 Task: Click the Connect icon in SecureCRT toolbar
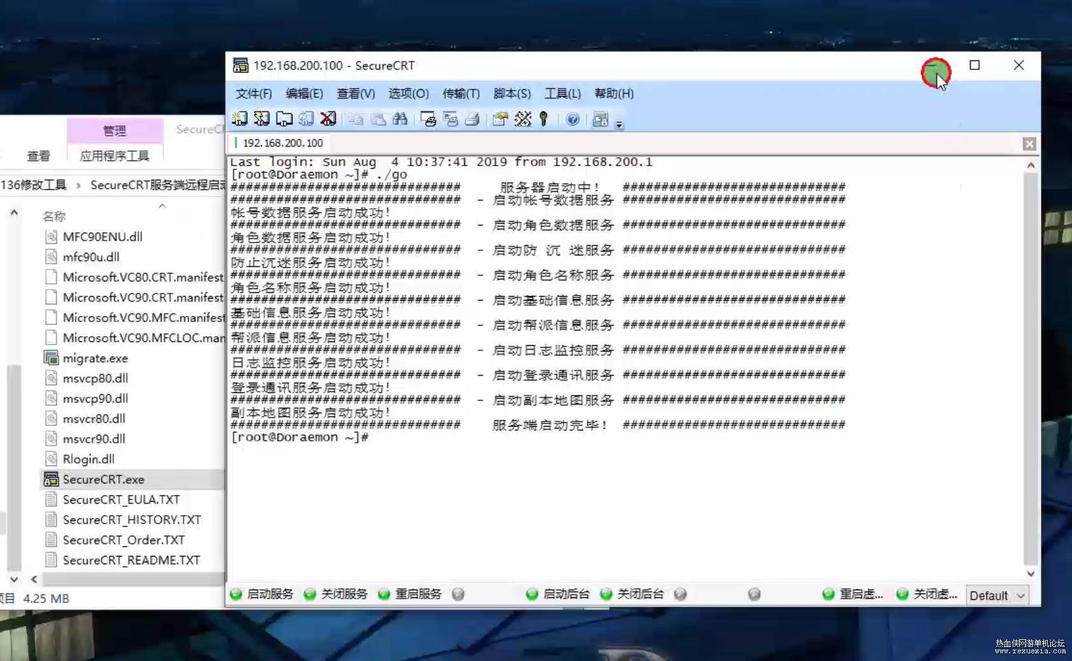(x=239, y=119)
